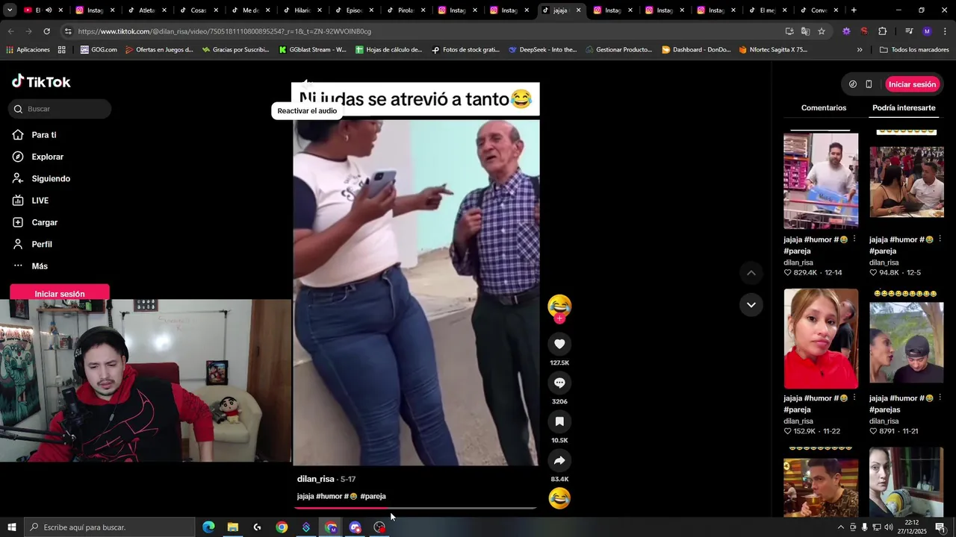The image size is (956, 537).
Task: Click the browser address bar URL
Action: point(224,31)
